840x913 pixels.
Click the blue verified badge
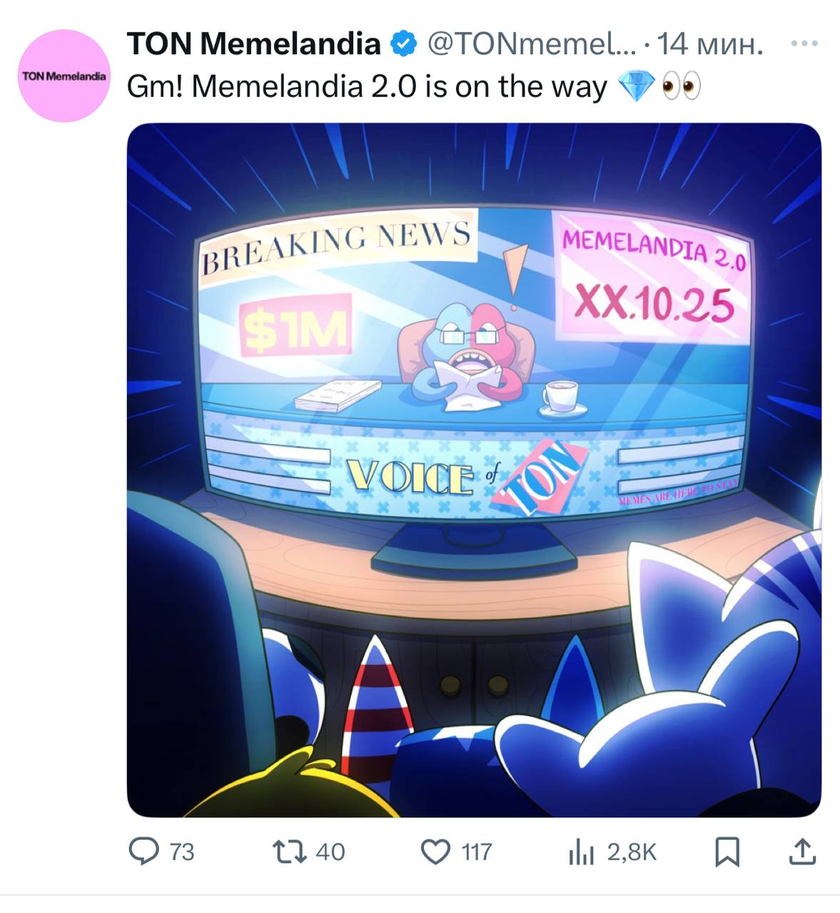pos(403,44)
